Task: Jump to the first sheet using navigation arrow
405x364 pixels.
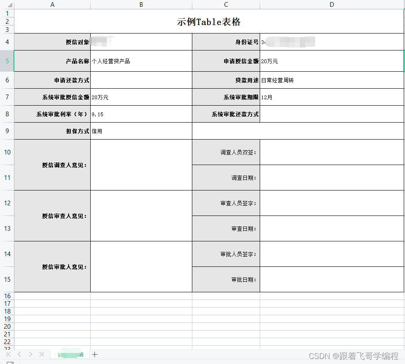Action: (x=9, y=354)
